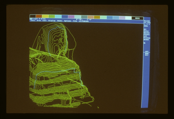Screen dimensions: 174x119
Task: Pick the Dynamic zoom option
Action: coord(146,33)
